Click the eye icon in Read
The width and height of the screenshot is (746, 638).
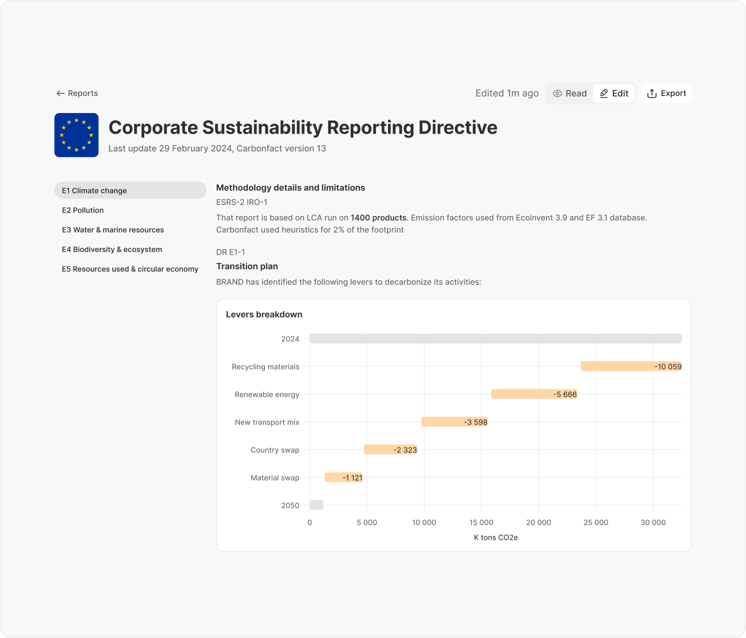coord(557,93)
